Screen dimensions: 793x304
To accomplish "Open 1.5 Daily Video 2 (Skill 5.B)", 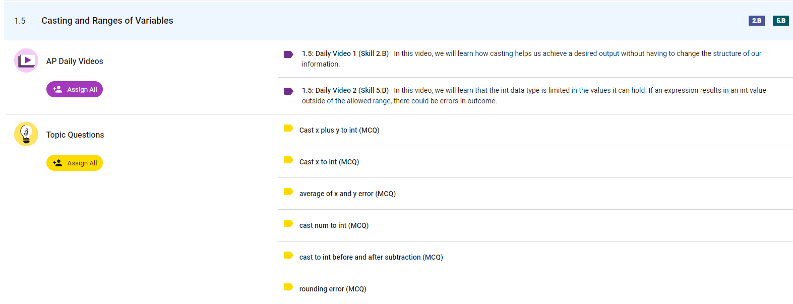I will click(x=345, y=90).
